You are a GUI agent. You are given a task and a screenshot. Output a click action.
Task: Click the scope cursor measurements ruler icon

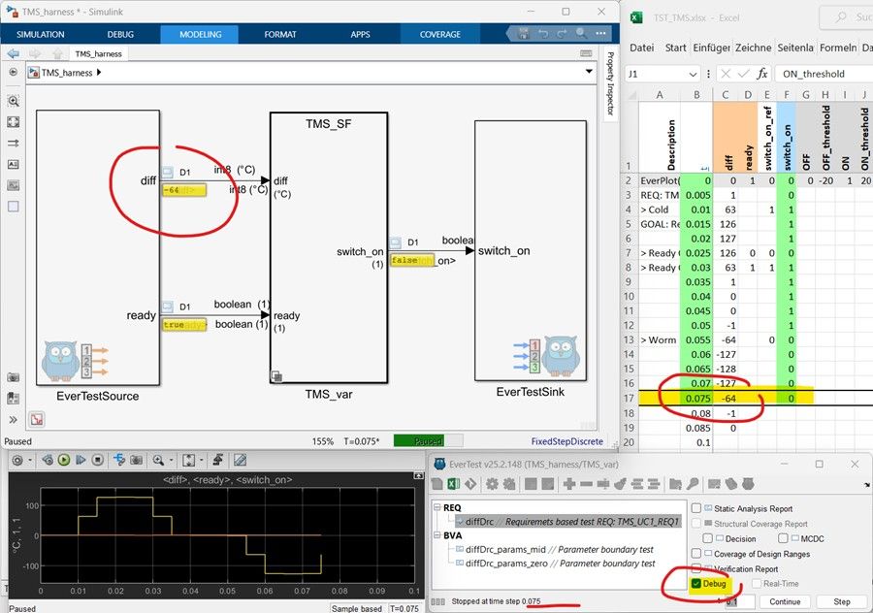click(x=240, y=460)
